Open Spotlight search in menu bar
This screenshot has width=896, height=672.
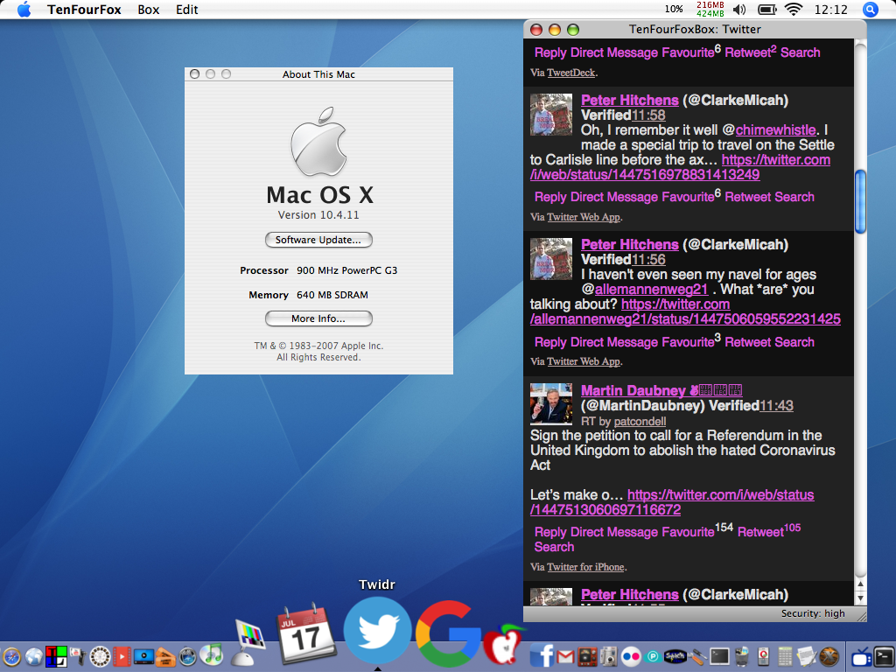pos(871,10)
